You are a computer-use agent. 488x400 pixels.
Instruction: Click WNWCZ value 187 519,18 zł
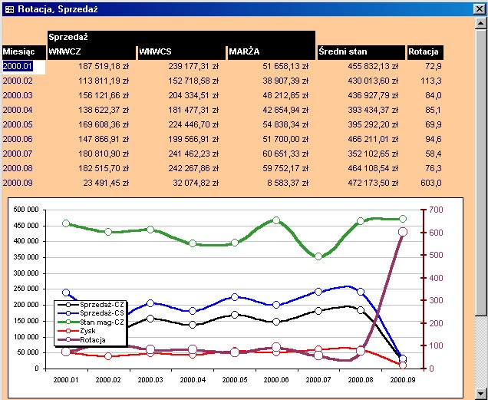tap(104, 67)
